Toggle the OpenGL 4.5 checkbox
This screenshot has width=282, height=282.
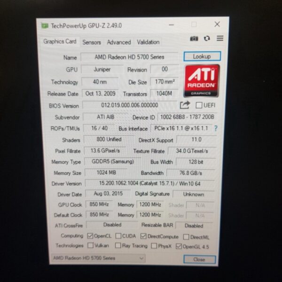(x=179, y=246)
